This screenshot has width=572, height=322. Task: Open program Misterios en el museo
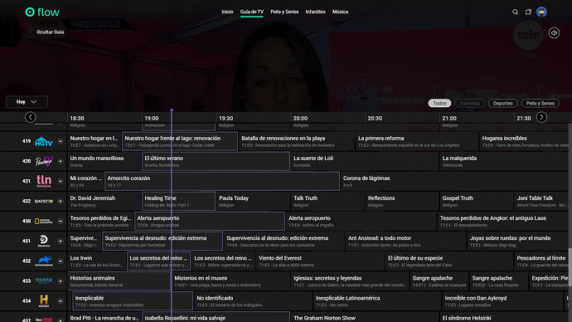tap(230, 281)
